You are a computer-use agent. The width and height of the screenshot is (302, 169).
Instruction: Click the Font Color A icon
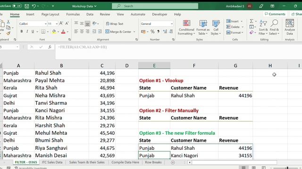(x=63, y=31)
